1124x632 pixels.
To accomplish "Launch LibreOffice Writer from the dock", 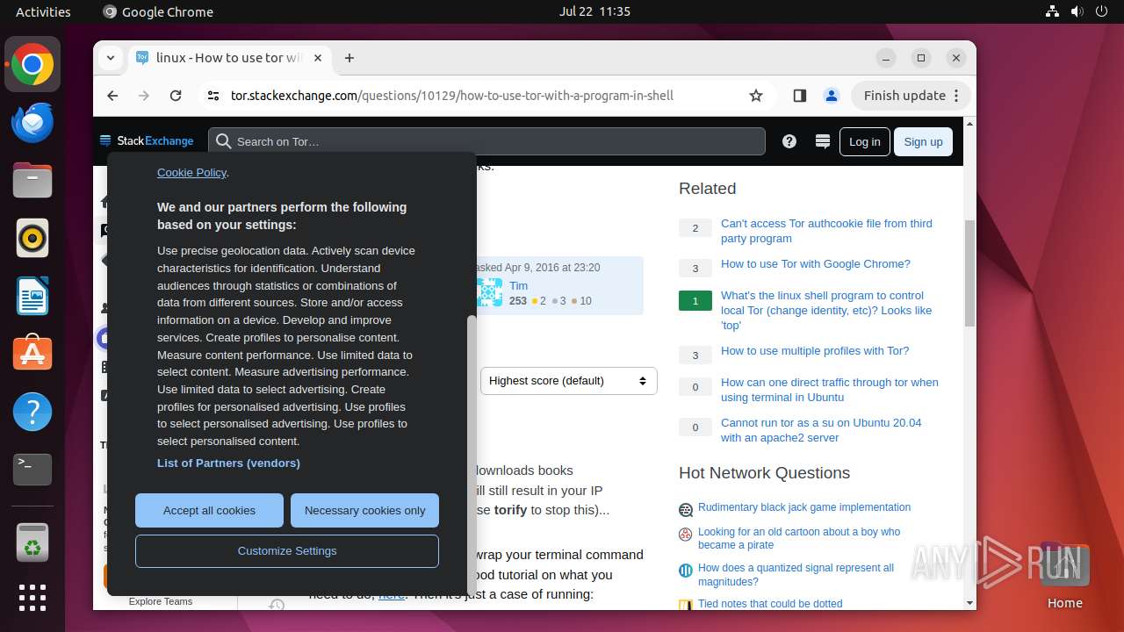I will [x=32, y=296].
